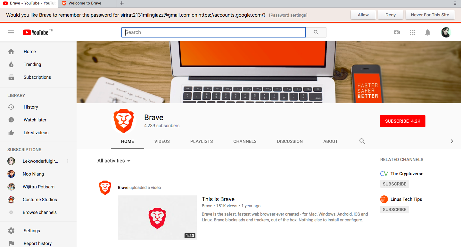This screenshot has width=461, height=247.
Task: Switch to the CHANNELS channel tab
Action: coord(245,141)
